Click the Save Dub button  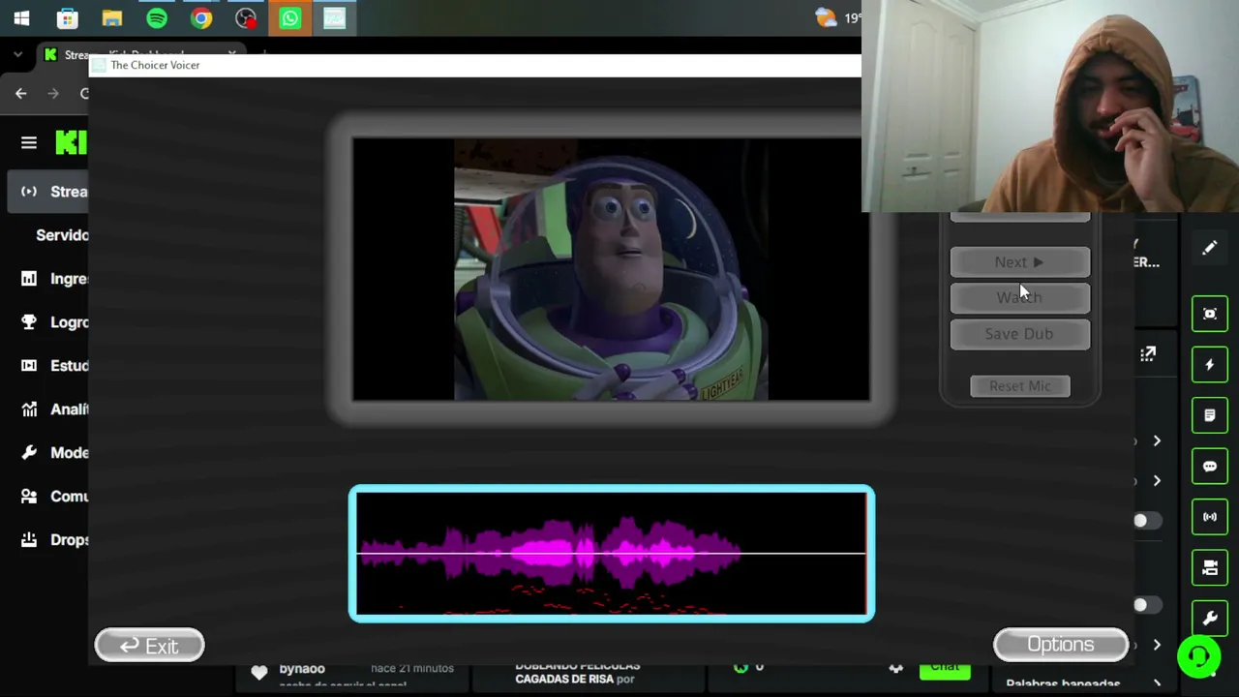pyautogui.click(x=1020, y=333)
